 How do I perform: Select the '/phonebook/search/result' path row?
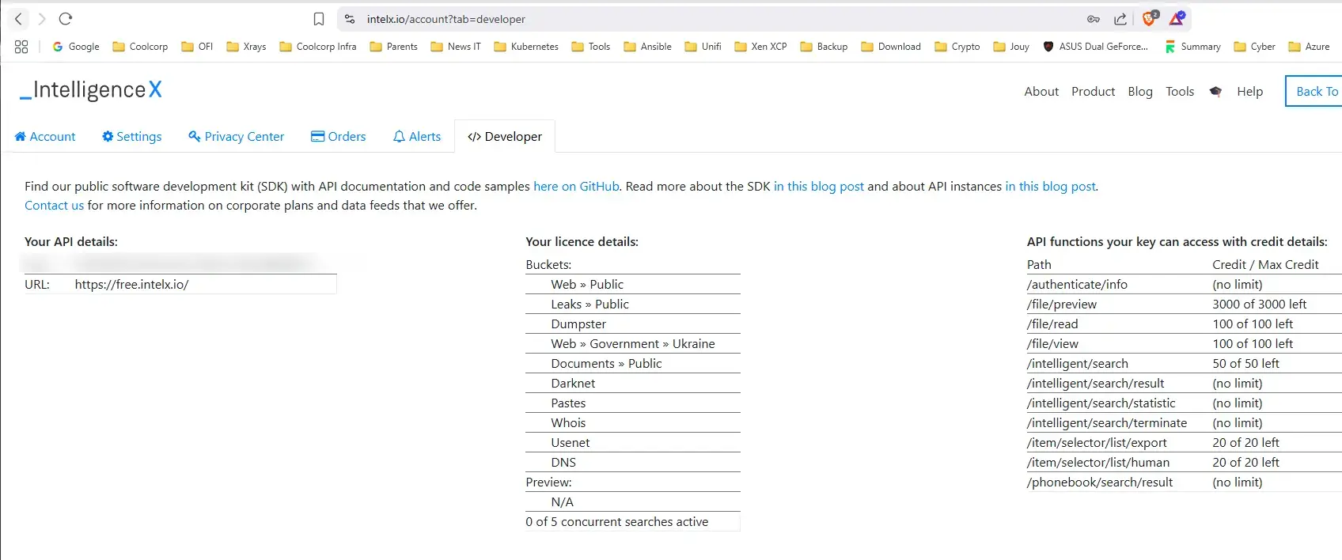[1185, 482]
